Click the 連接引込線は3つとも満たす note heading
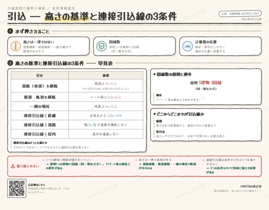This screenshot has height=210, width=269. point(30,143)
